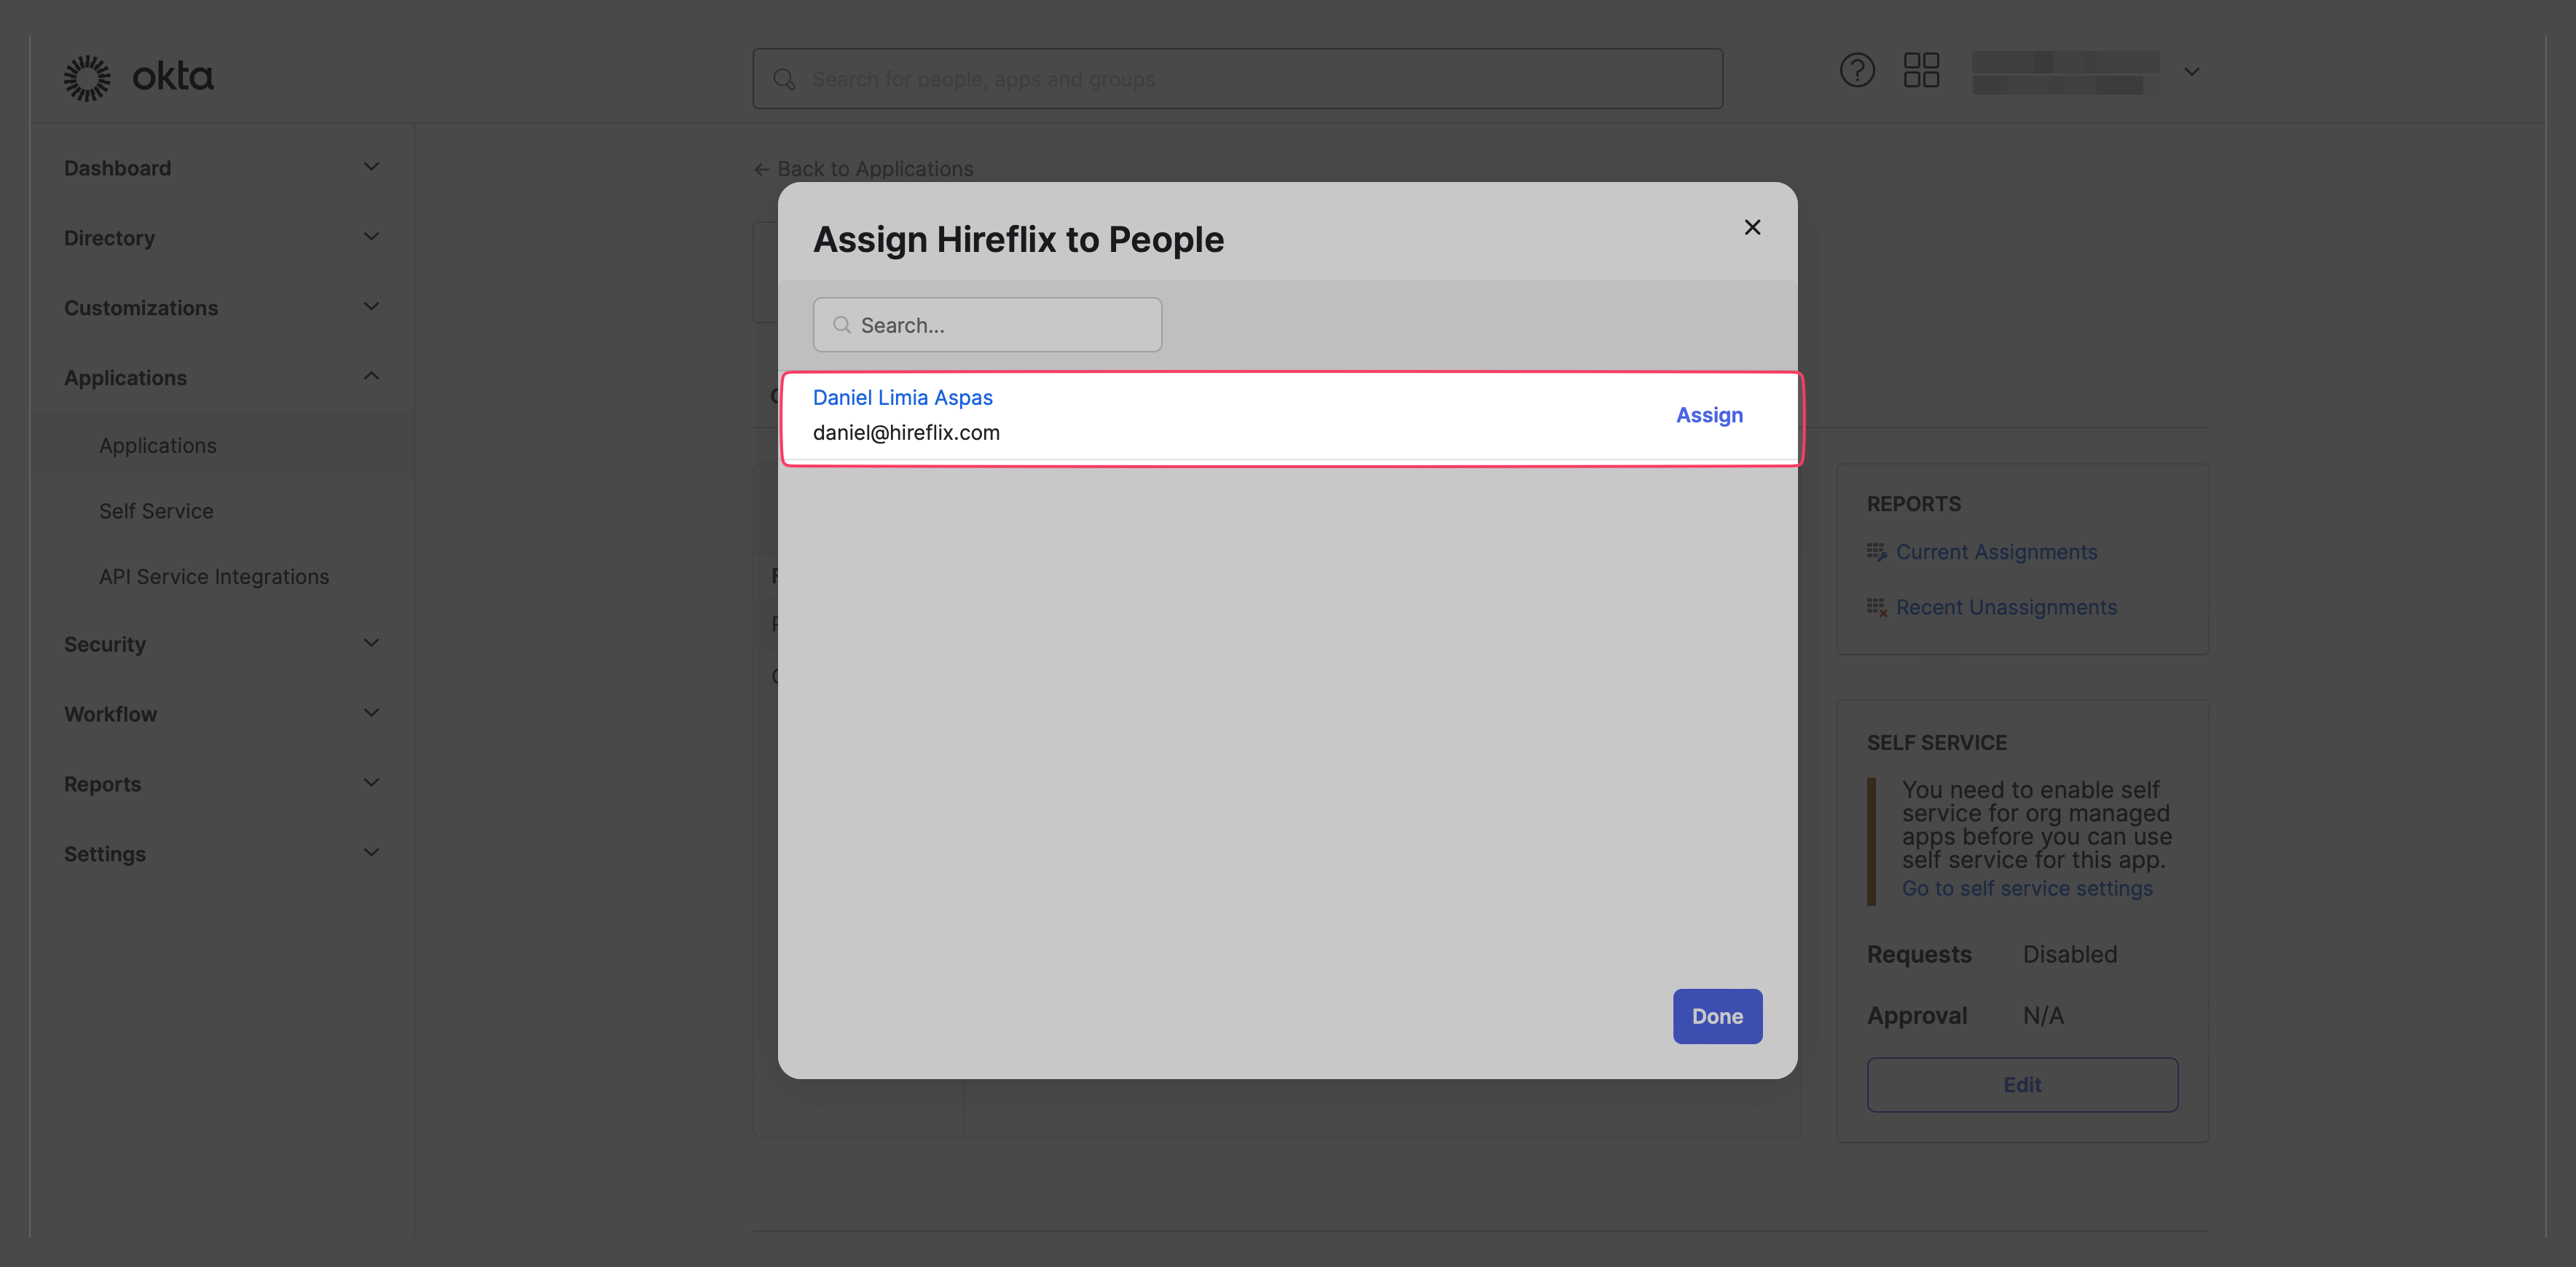Click the back arrow beside Back to Applications
Screen dimensions: 2576x1267
762,169
